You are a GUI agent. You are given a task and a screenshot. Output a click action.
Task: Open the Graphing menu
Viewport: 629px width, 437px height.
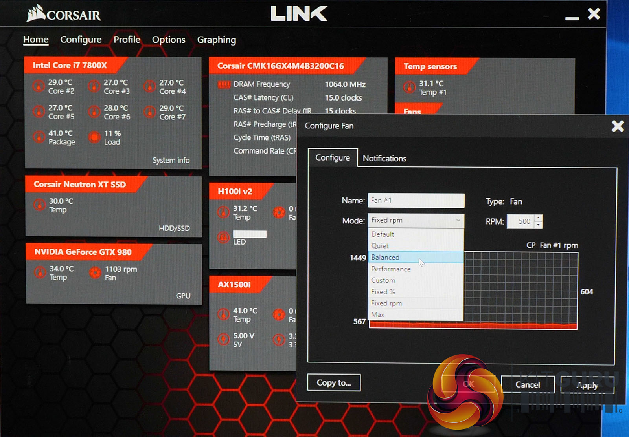[217, 40]
